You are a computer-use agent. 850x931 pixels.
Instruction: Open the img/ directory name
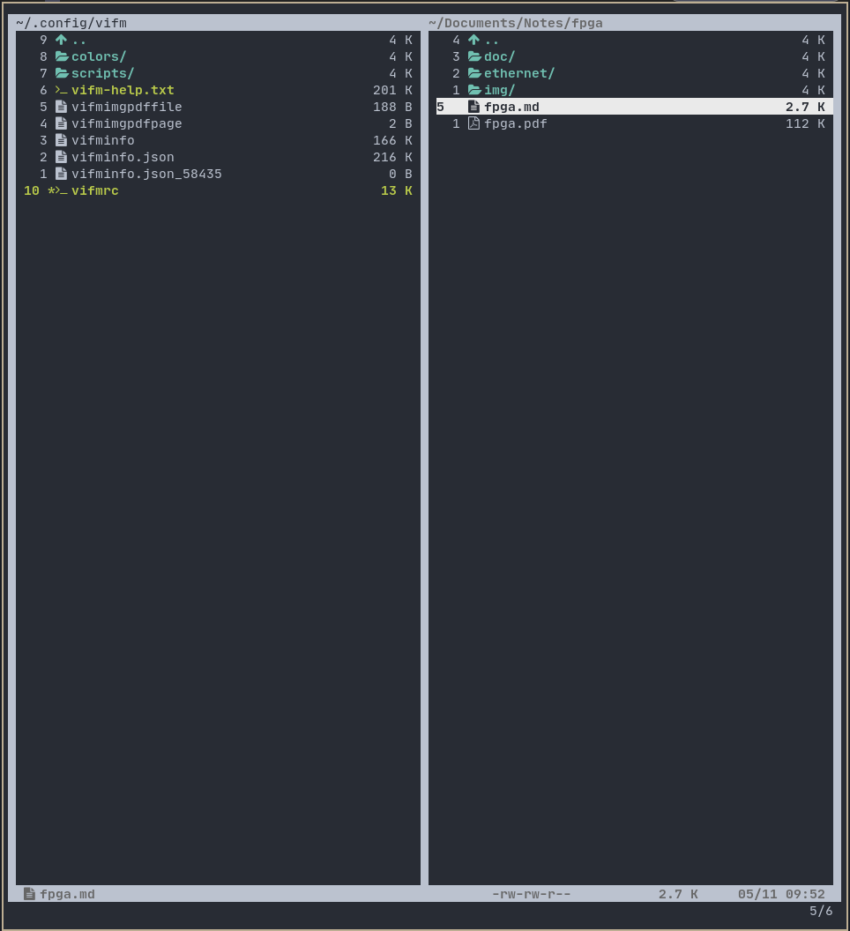[500, 90]
